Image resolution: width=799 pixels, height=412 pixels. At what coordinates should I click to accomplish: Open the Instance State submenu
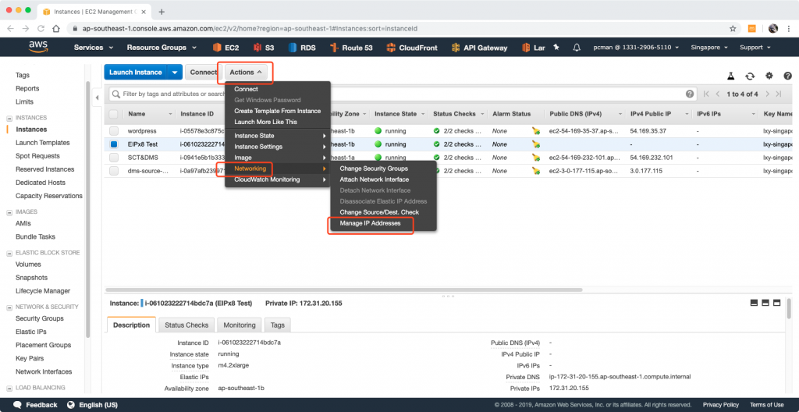click(278, 136)
